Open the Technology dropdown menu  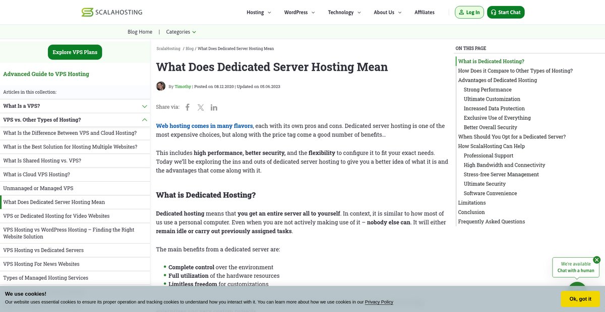[344, 13]
